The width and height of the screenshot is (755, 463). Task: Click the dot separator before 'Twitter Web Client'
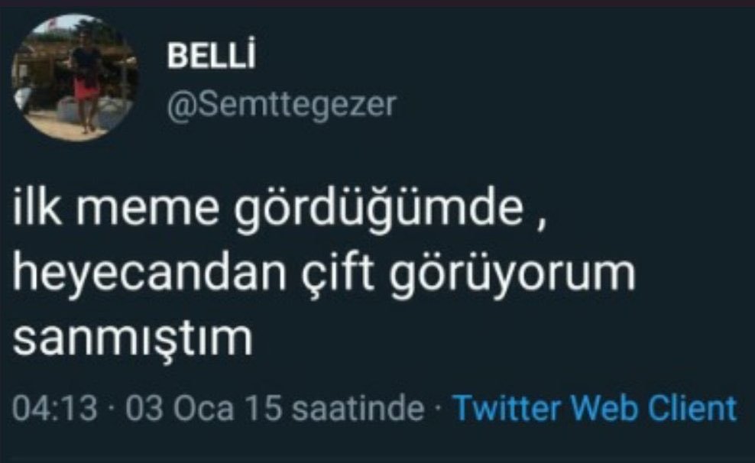tap(439, 409)
